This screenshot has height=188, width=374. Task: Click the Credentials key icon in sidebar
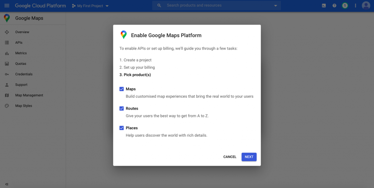click(x=7, y=74)
